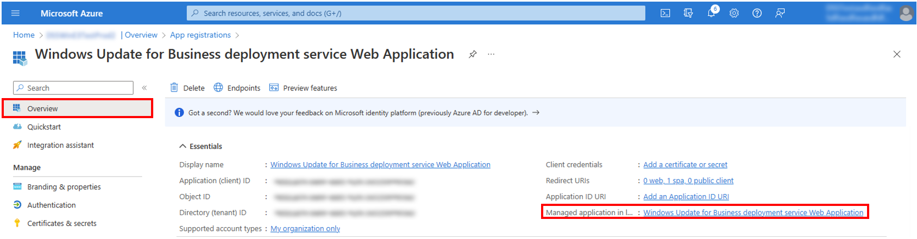
Task: Open the Redirect URIs link
Action: tap(688, 180)
